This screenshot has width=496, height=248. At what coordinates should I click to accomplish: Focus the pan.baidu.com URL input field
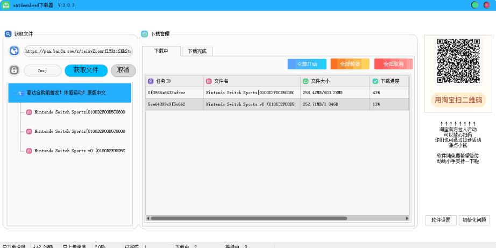[x=78, y=51]
